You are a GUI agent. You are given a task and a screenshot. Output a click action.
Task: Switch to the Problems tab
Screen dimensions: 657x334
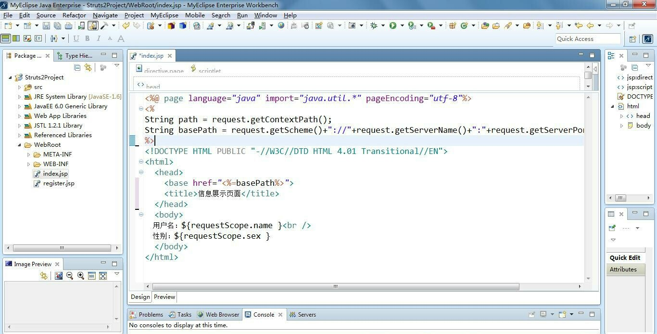[147, 314]
